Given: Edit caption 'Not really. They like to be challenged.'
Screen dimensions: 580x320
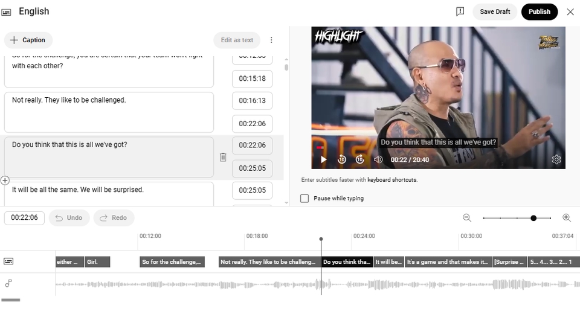Looking at the screenshot, I should [109, 112].
